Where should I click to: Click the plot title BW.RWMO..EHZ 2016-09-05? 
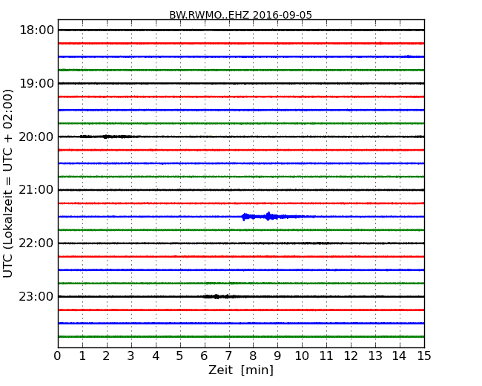240,15
